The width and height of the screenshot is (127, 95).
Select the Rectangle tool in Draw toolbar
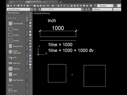click(x=30, y=26)
